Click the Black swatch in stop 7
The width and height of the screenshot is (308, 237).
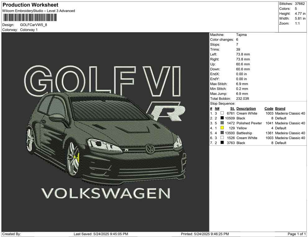pyautogui.click(x=222, y=143)
